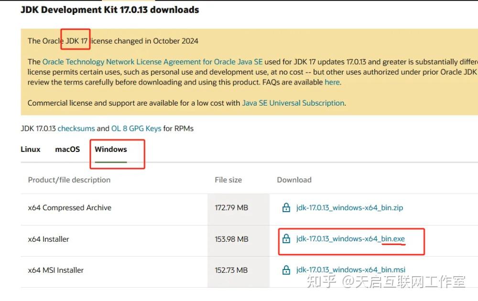Click the FAQs 'here' link
Image resolution: width=478 pixels, height=301 pixels.
pyautogui.click(x=332, y=82)
